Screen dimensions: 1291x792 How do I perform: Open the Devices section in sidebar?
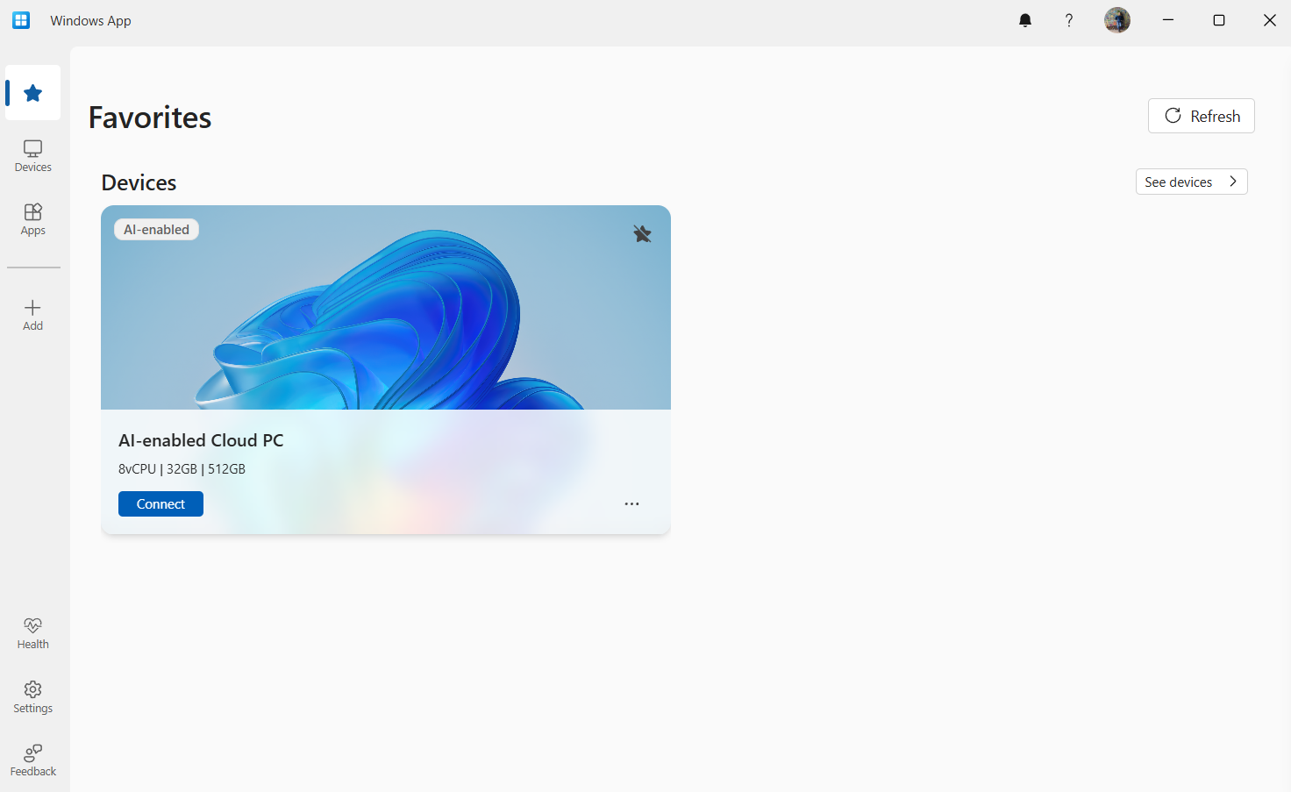coord(32,155)
